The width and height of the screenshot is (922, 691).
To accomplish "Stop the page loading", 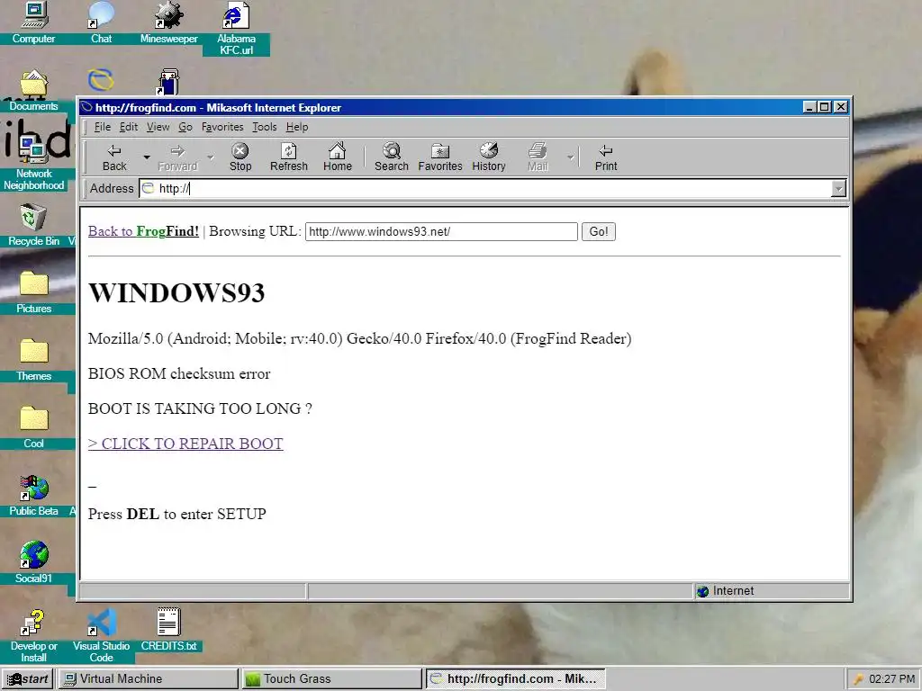I will click(x=240, y=157).
